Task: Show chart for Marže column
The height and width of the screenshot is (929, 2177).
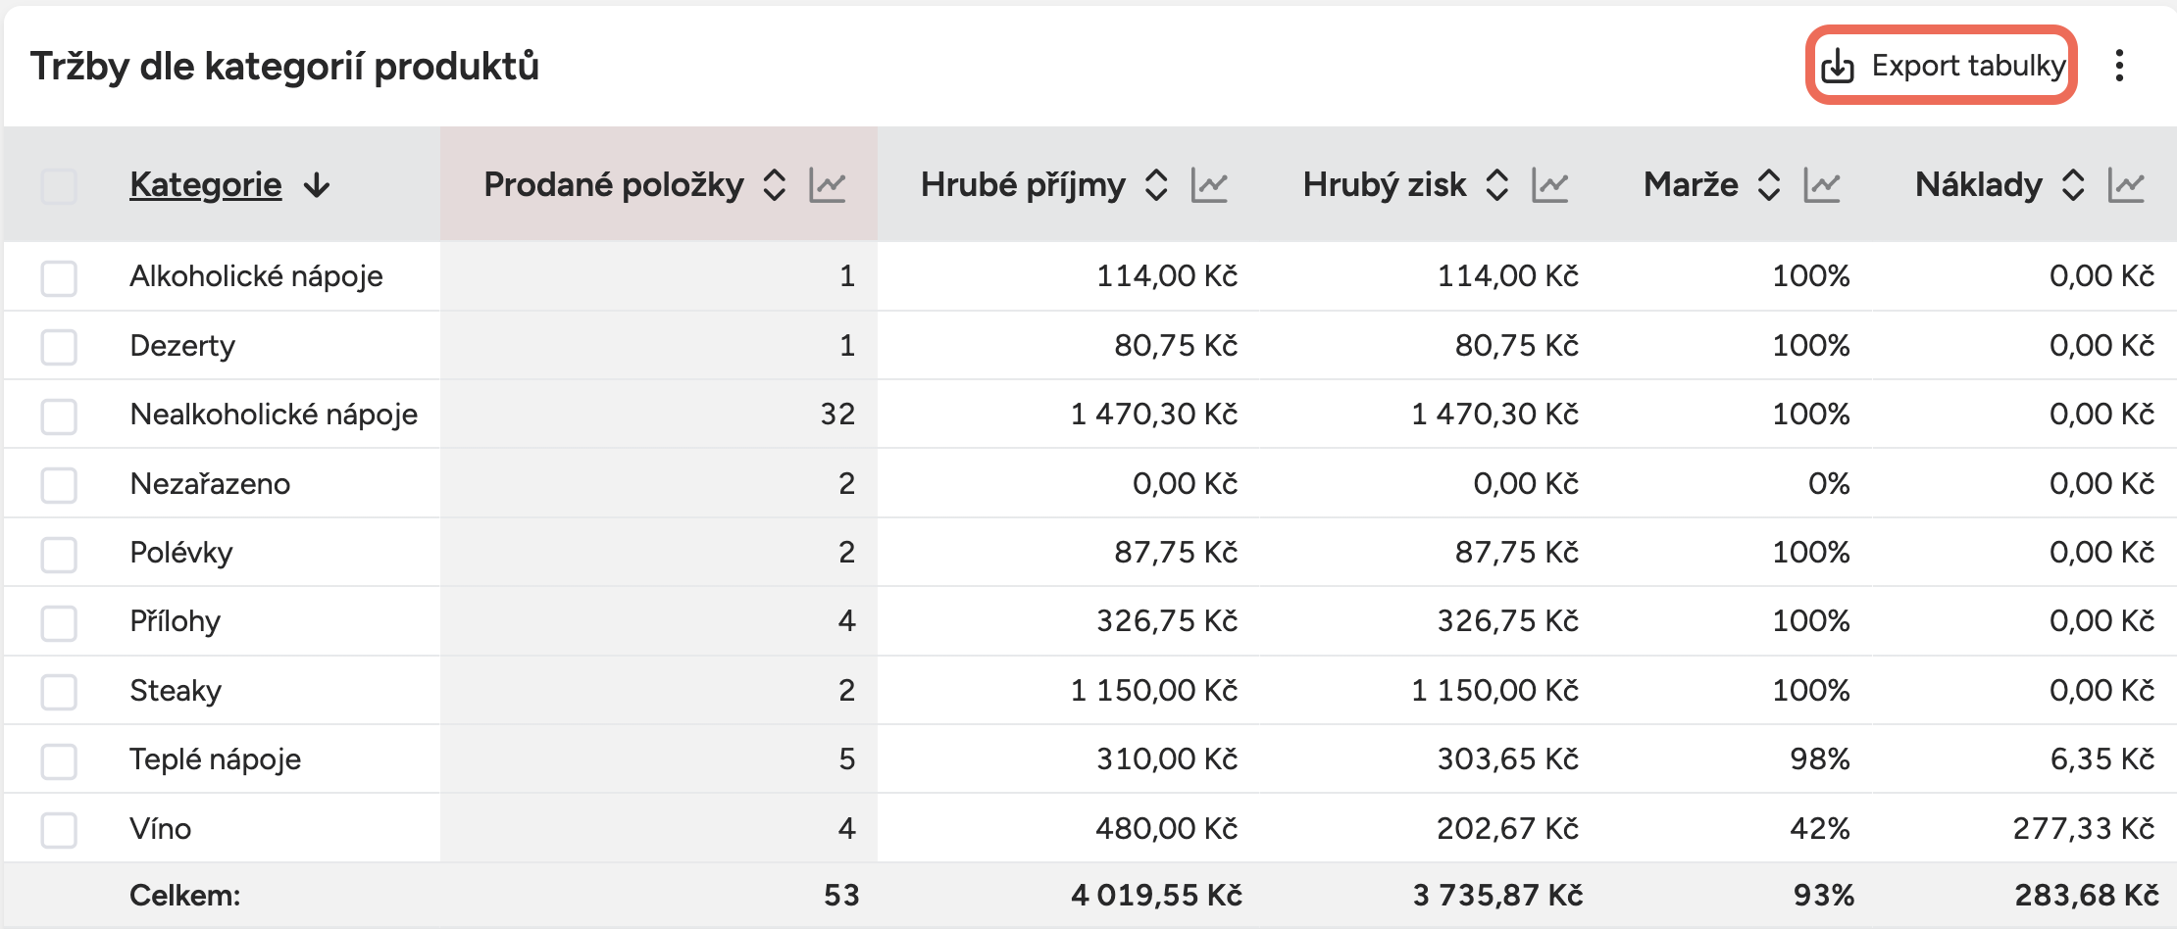Action: pos(1822,185)
